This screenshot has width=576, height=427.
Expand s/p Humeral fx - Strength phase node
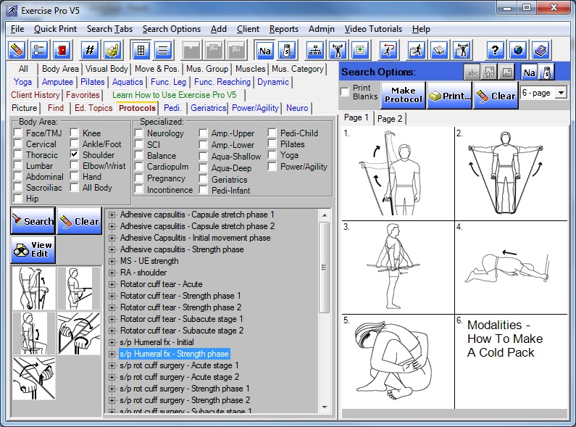tap(112, 355)
